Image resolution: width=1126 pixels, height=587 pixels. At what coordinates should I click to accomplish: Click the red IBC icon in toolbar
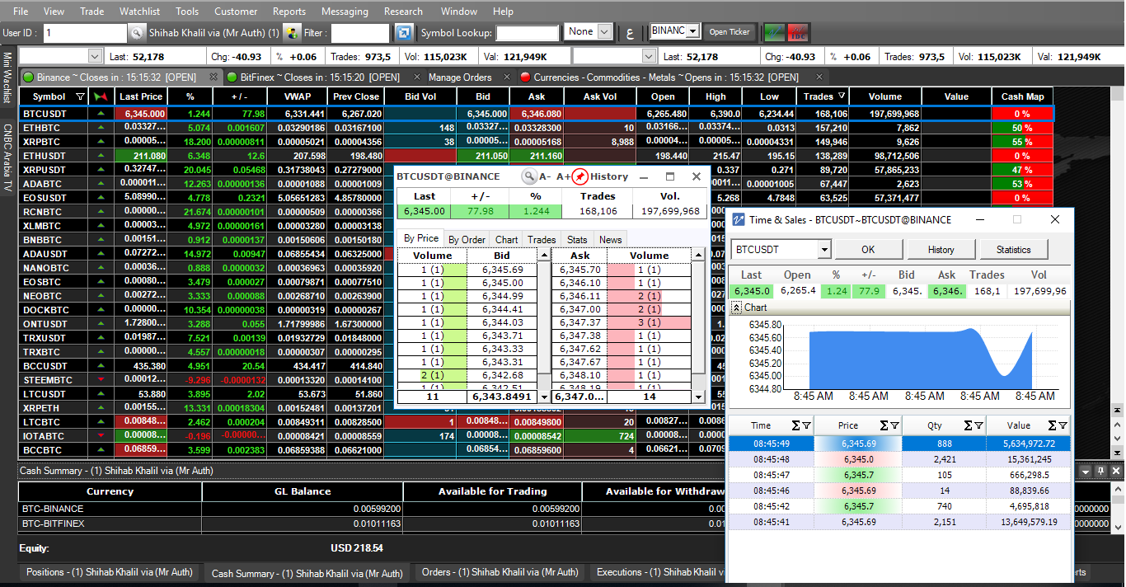798,32
